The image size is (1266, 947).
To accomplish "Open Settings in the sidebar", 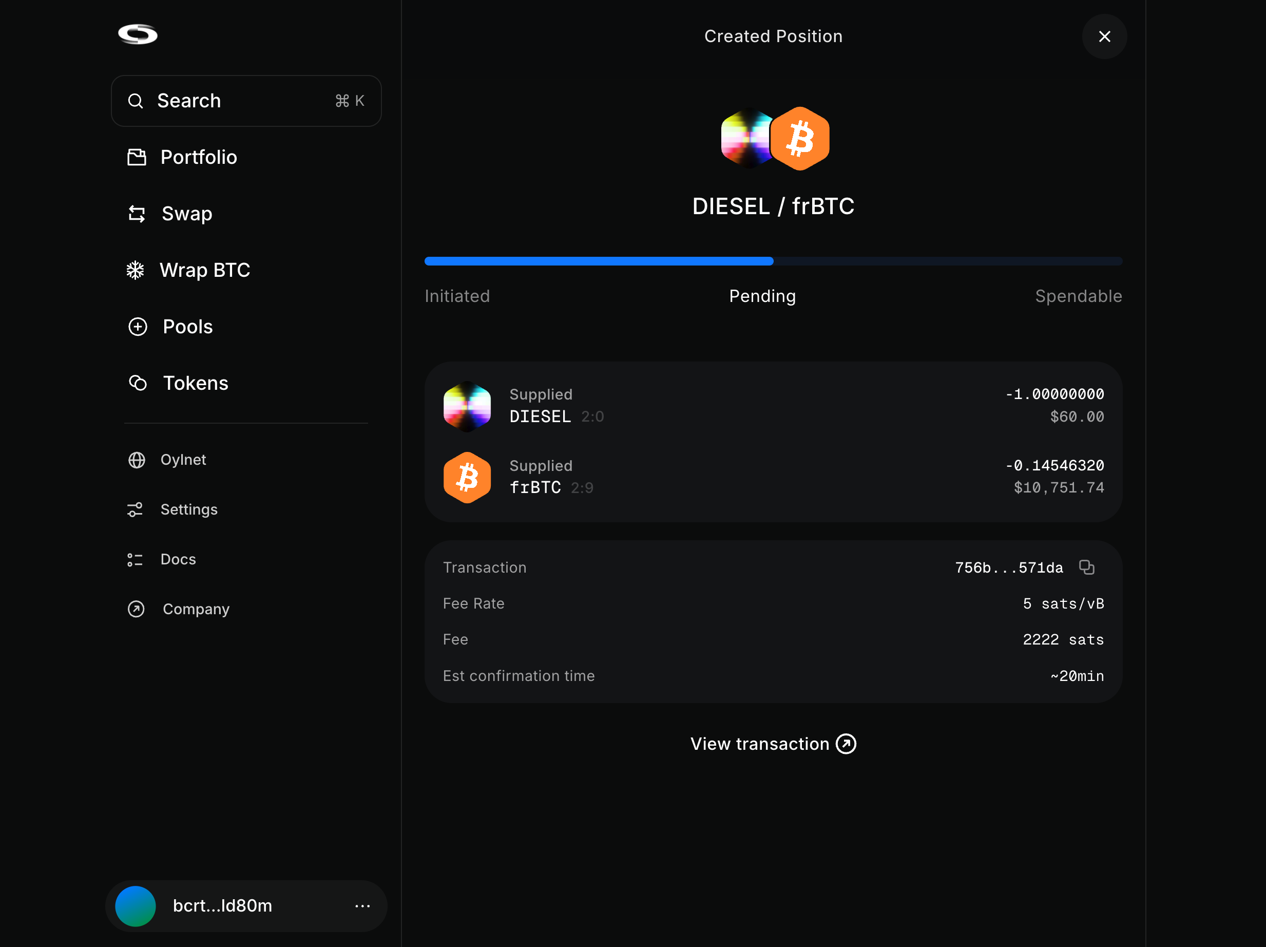I will pos(188,509).
